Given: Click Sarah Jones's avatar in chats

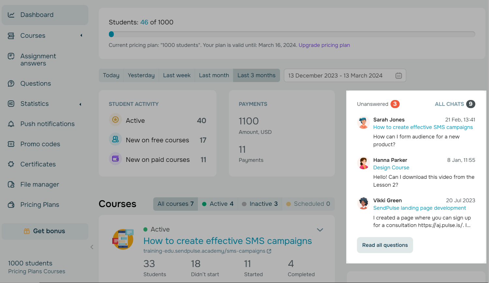Looking at the screenshot, I should pyautogui.click(x=363, y=123).
